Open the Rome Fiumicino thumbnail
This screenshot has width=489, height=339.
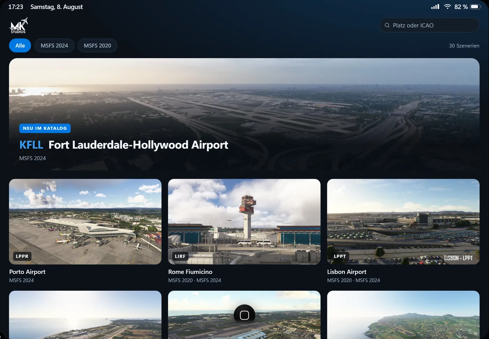pyautogui.click(x=244, y=222)
